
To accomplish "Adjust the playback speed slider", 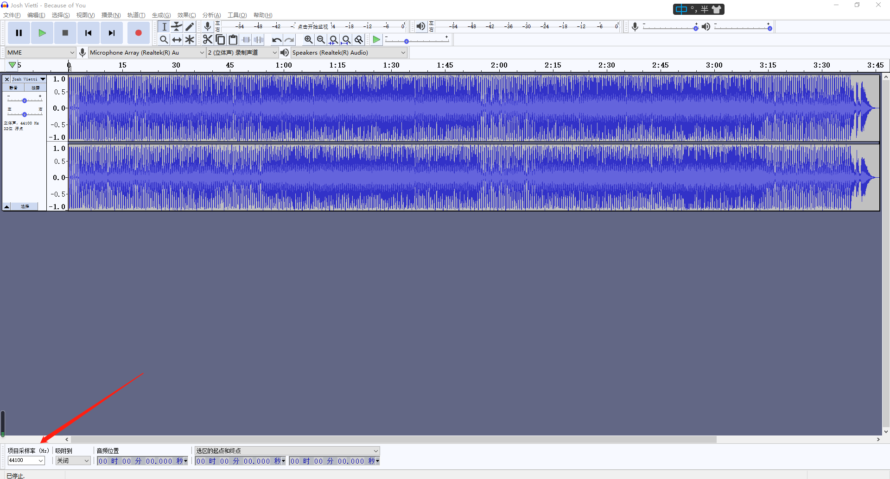I will (x=417, y=41).
